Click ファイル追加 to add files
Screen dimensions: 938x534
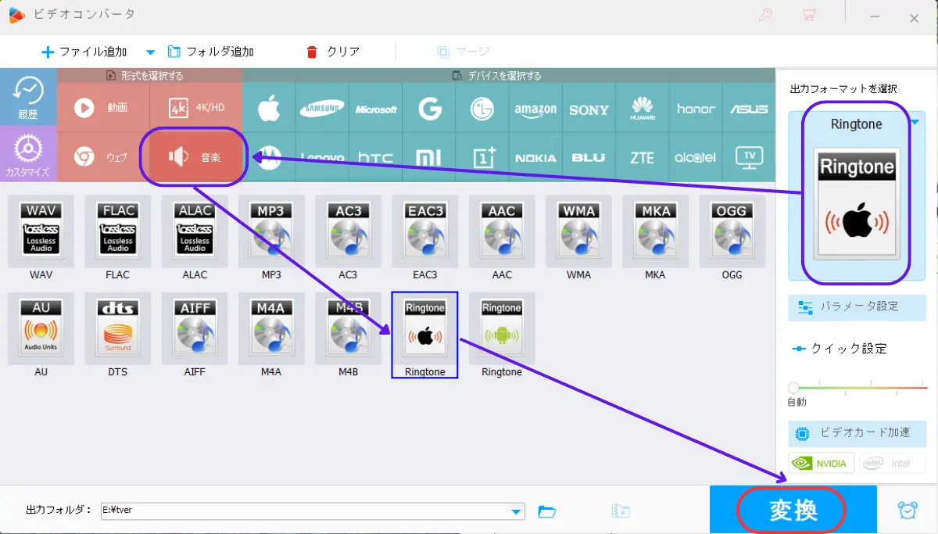84,52
